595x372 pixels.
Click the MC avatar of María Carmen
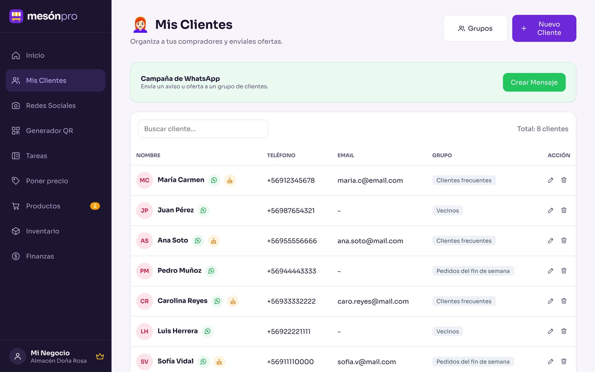pos(145,180)
